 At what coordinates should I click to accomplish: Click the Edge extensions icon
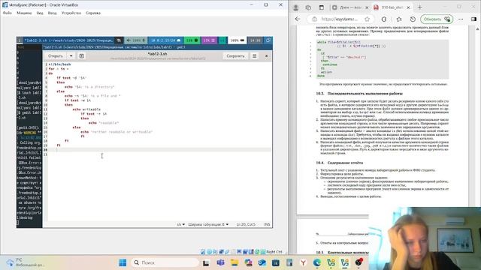384,19
